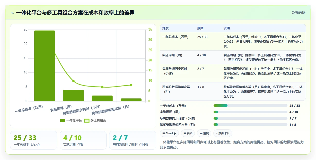The height and width of the screenshot is (160, 316).
Task: Click the 表格 tag chip
Action: coord(188,133)
